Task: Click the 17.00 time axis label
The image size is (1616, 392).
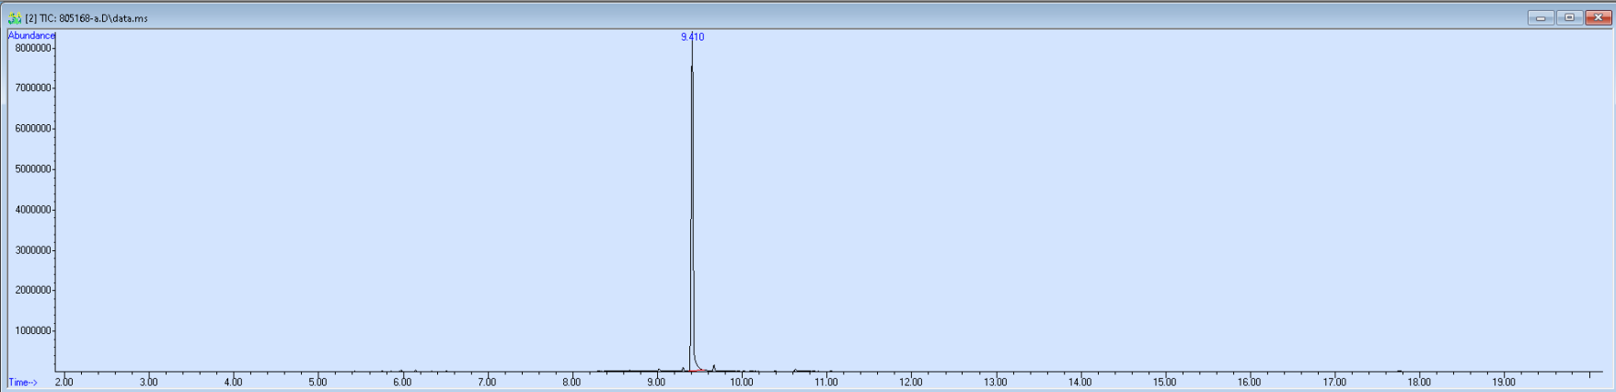Action: click(1334, 382)
